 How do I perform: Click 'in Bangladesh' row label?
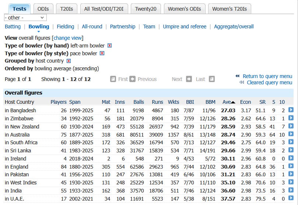pos(20,110)
